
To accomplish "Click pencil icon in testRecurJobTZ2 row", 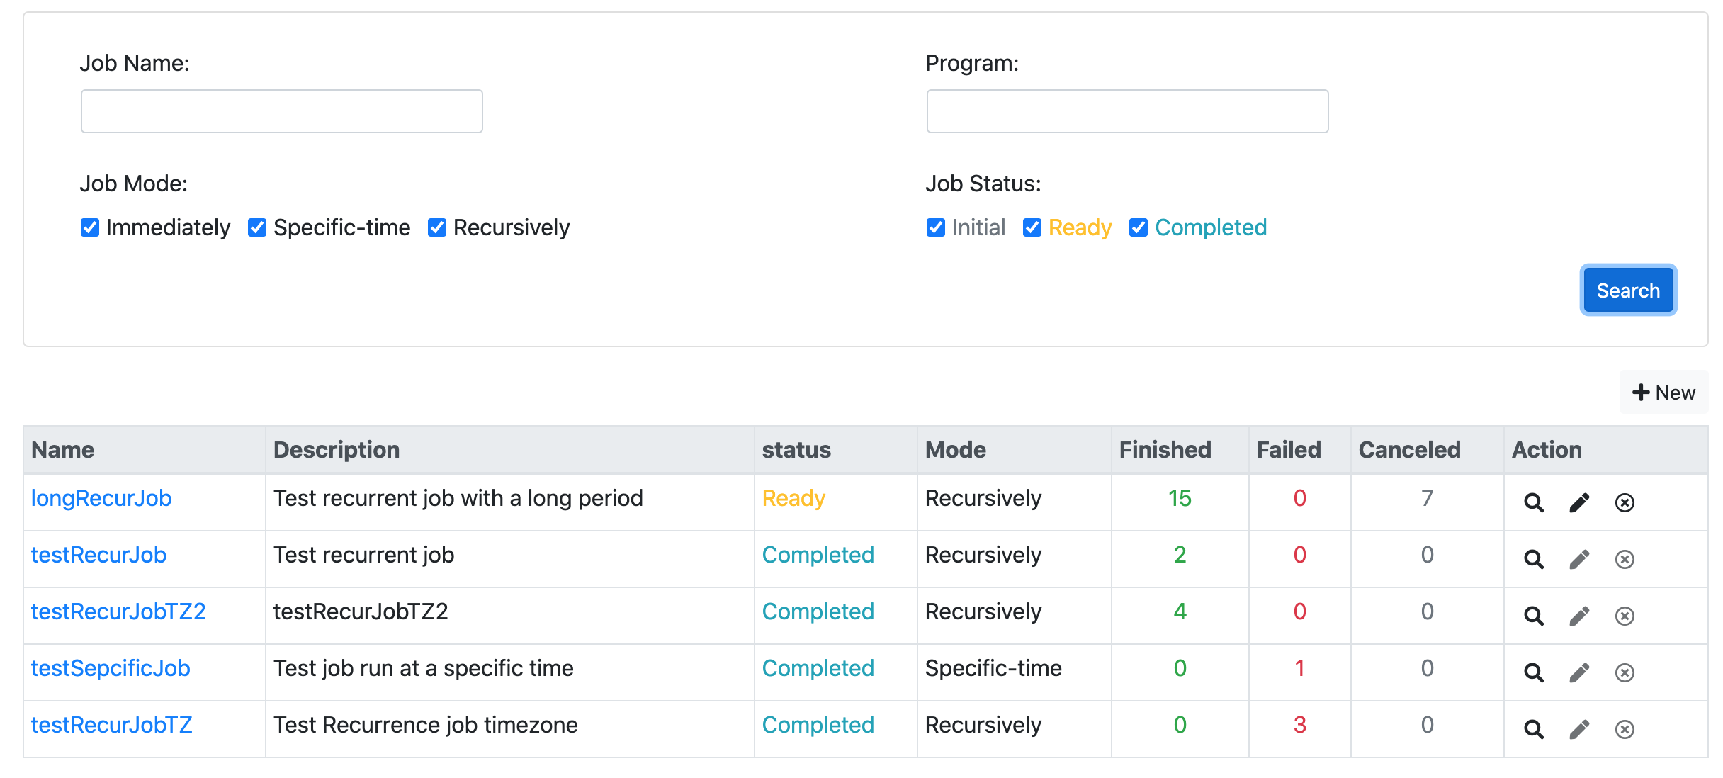I will [1579, 616].
